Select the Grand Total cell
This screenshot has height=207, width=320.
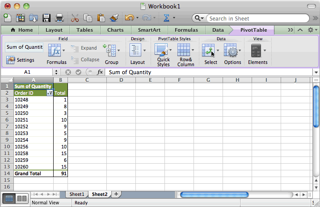click(x=34, y=173)
